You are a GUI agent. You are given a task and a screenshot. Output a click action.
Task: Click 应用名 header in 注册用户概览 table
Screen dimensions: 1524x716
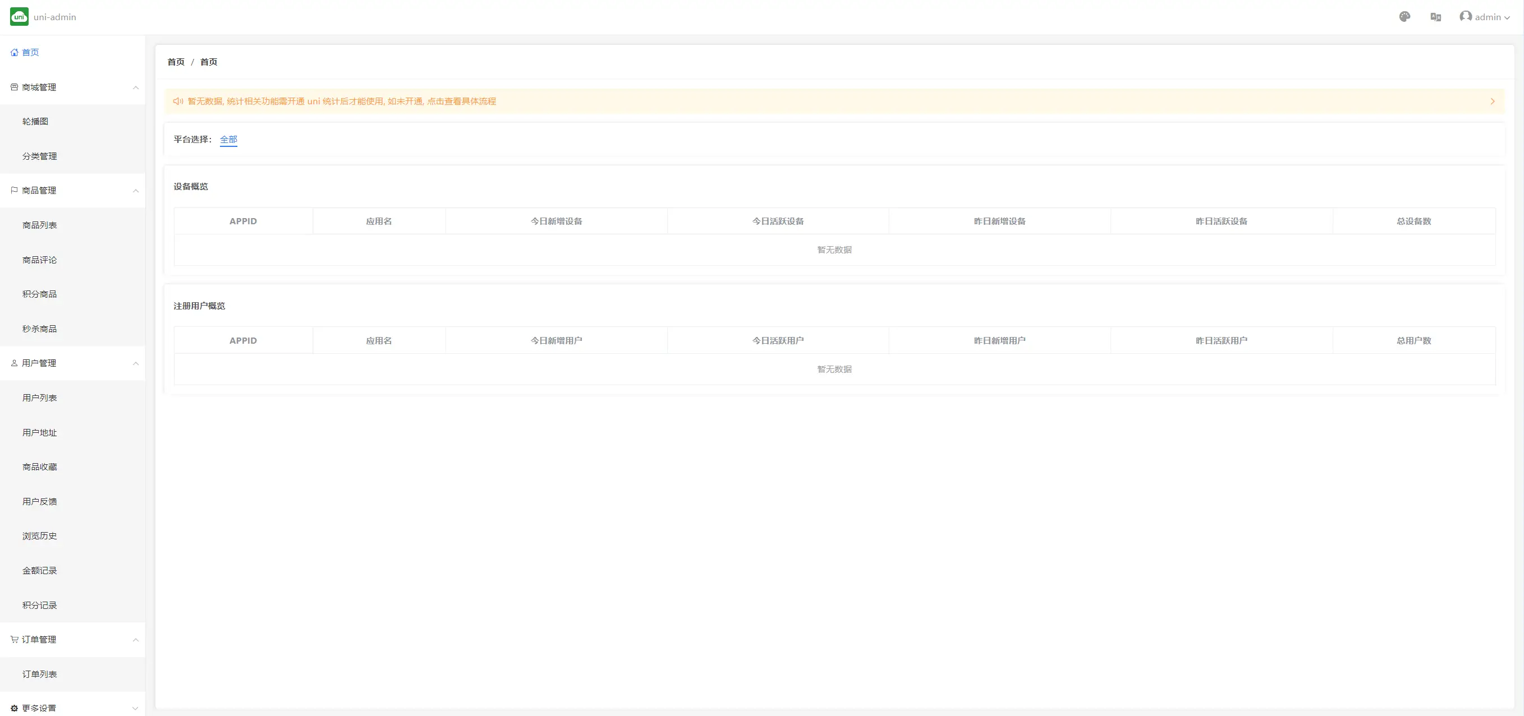379,340
